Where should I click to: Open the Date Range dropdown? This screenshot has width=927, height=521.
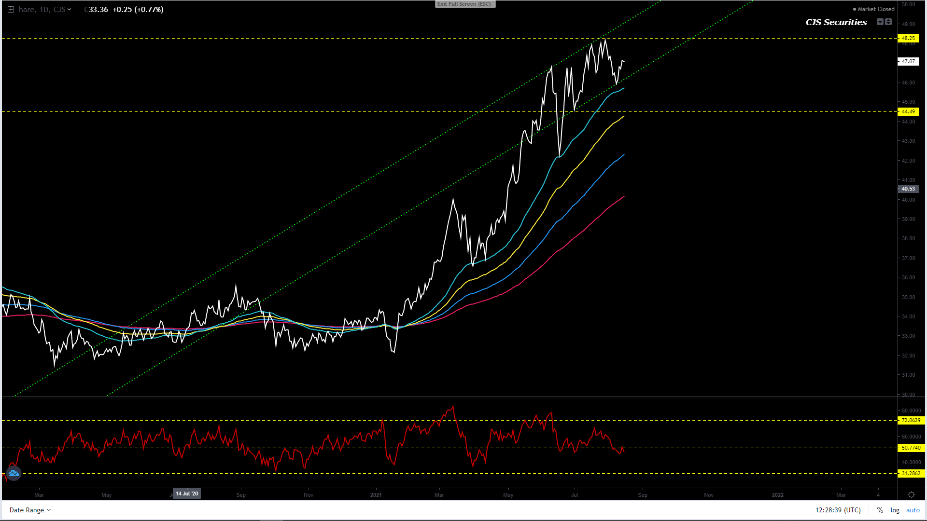30,510
